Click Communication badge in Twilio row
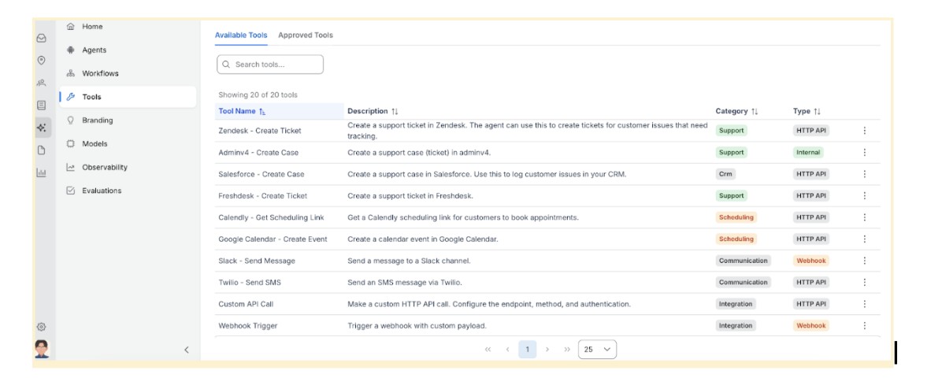Image resolution: width=942 pixels, height=389 pixels. click(x=744, y=282)
